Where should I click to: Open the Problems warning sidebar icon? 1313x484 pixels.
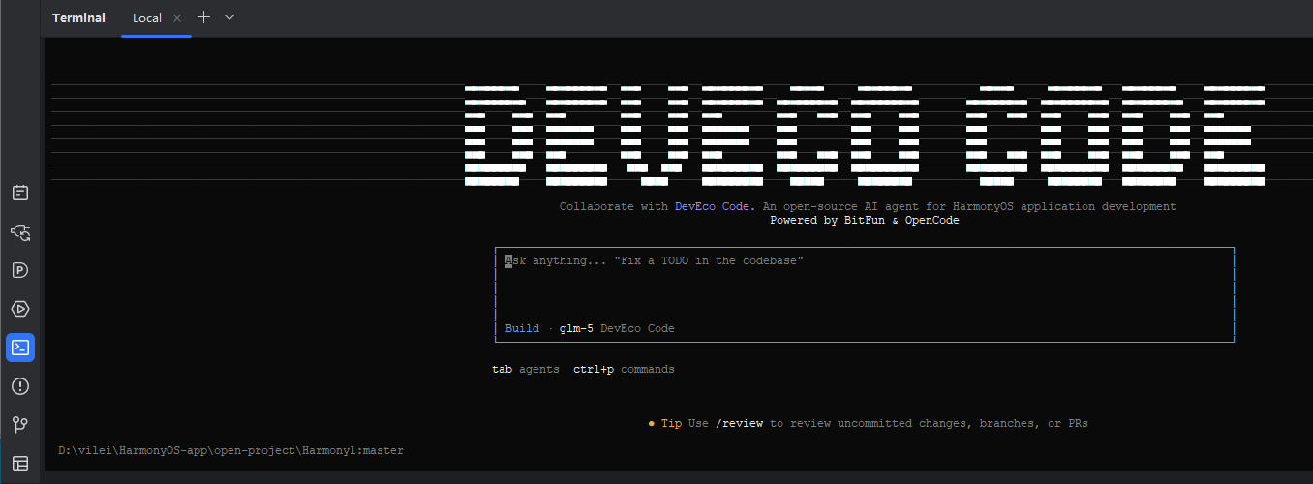(x=20, y=386)
